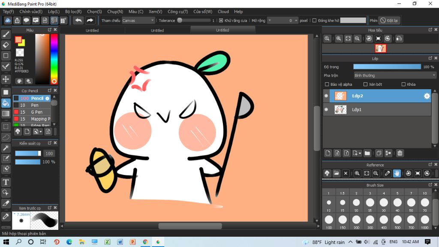Open the Công cụ(T) menu

click(177, 12)
